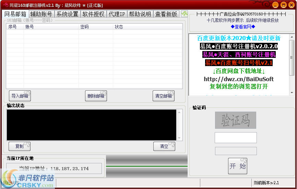Click the green icon after the tabs
Screen dimensions: 297x189
click(185, 14)
